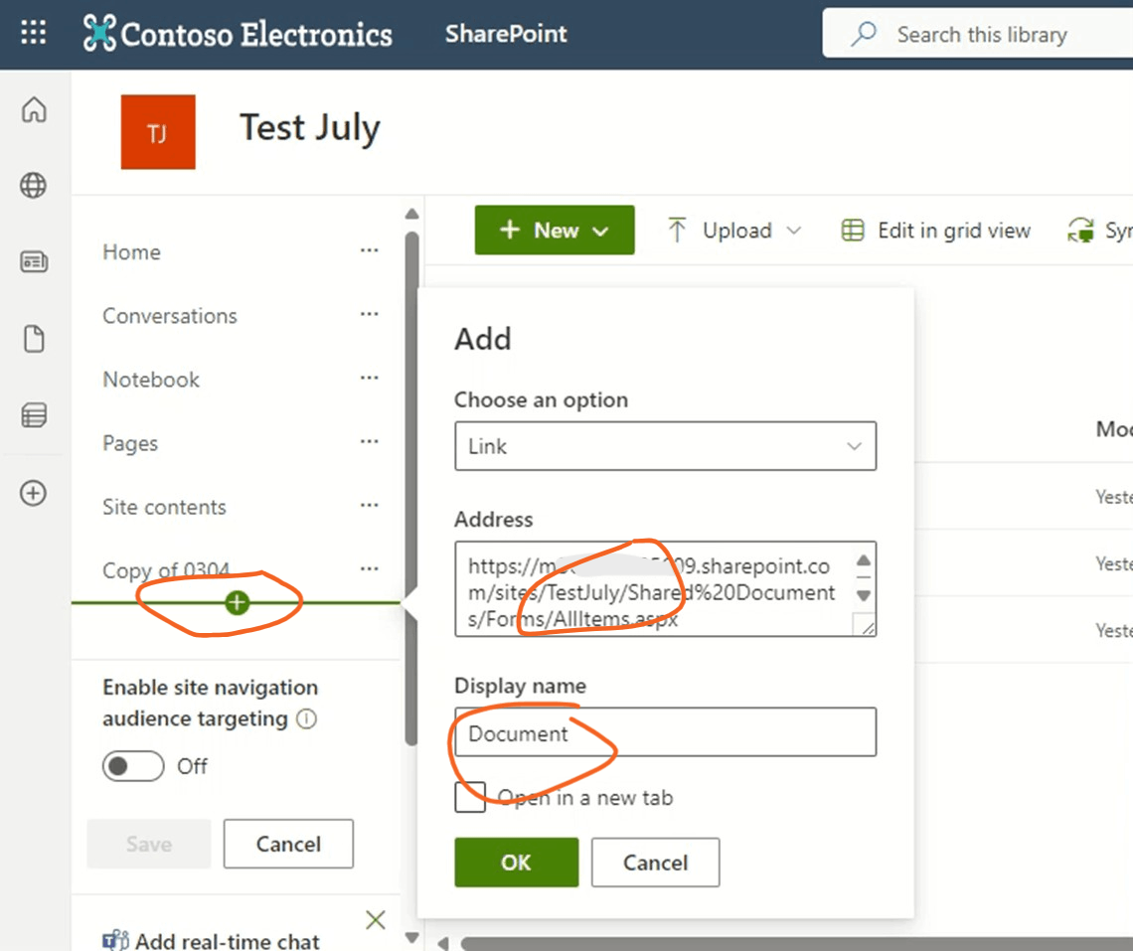Open the SharePoint home link
This screenshot has height=951, width=1133.
point(506,33)
